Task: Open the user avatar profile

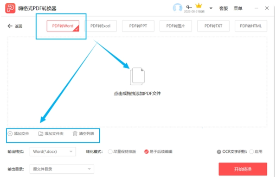Action: pos(177,8)
